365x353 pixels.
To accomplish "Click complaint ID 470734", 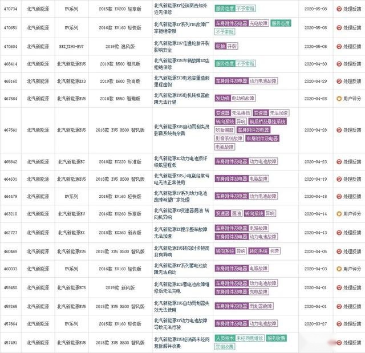I will pos(10,9).
